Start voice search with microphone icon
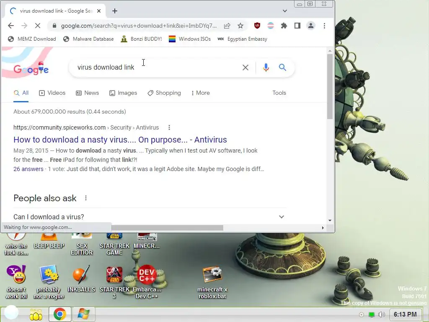 (x=266, y=68)
